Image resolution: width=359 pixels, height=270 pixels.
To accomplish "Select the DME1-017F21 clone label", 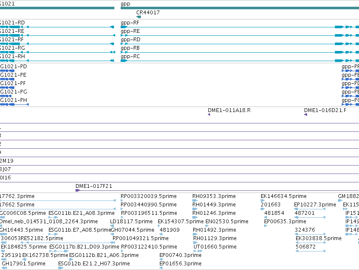I will 94,186.
